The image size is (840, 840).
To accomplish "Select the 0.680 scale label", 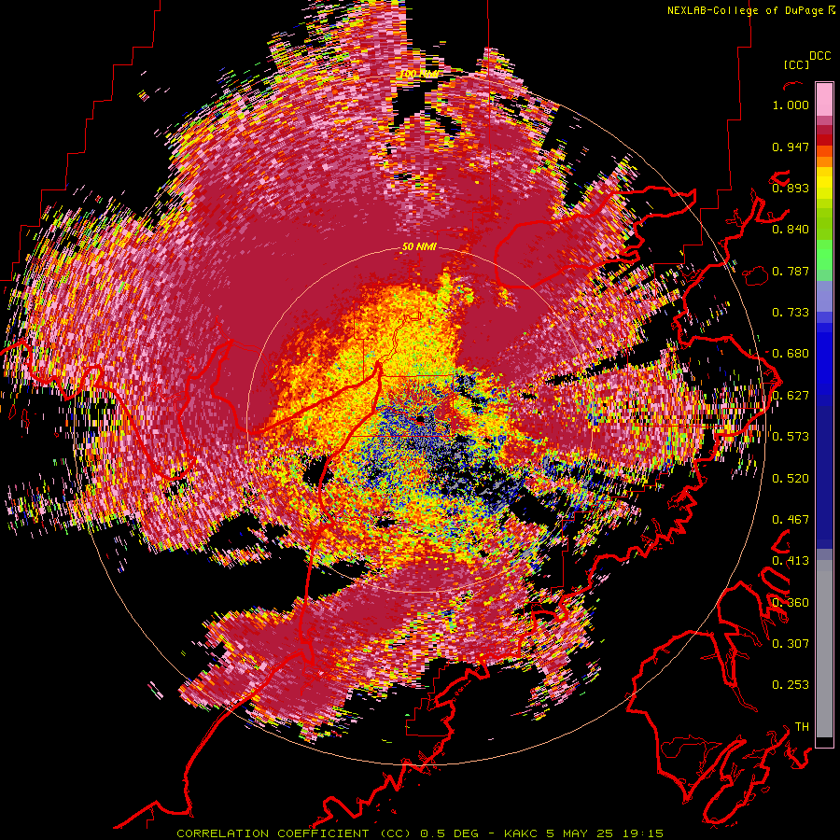I will coord(791,354).
